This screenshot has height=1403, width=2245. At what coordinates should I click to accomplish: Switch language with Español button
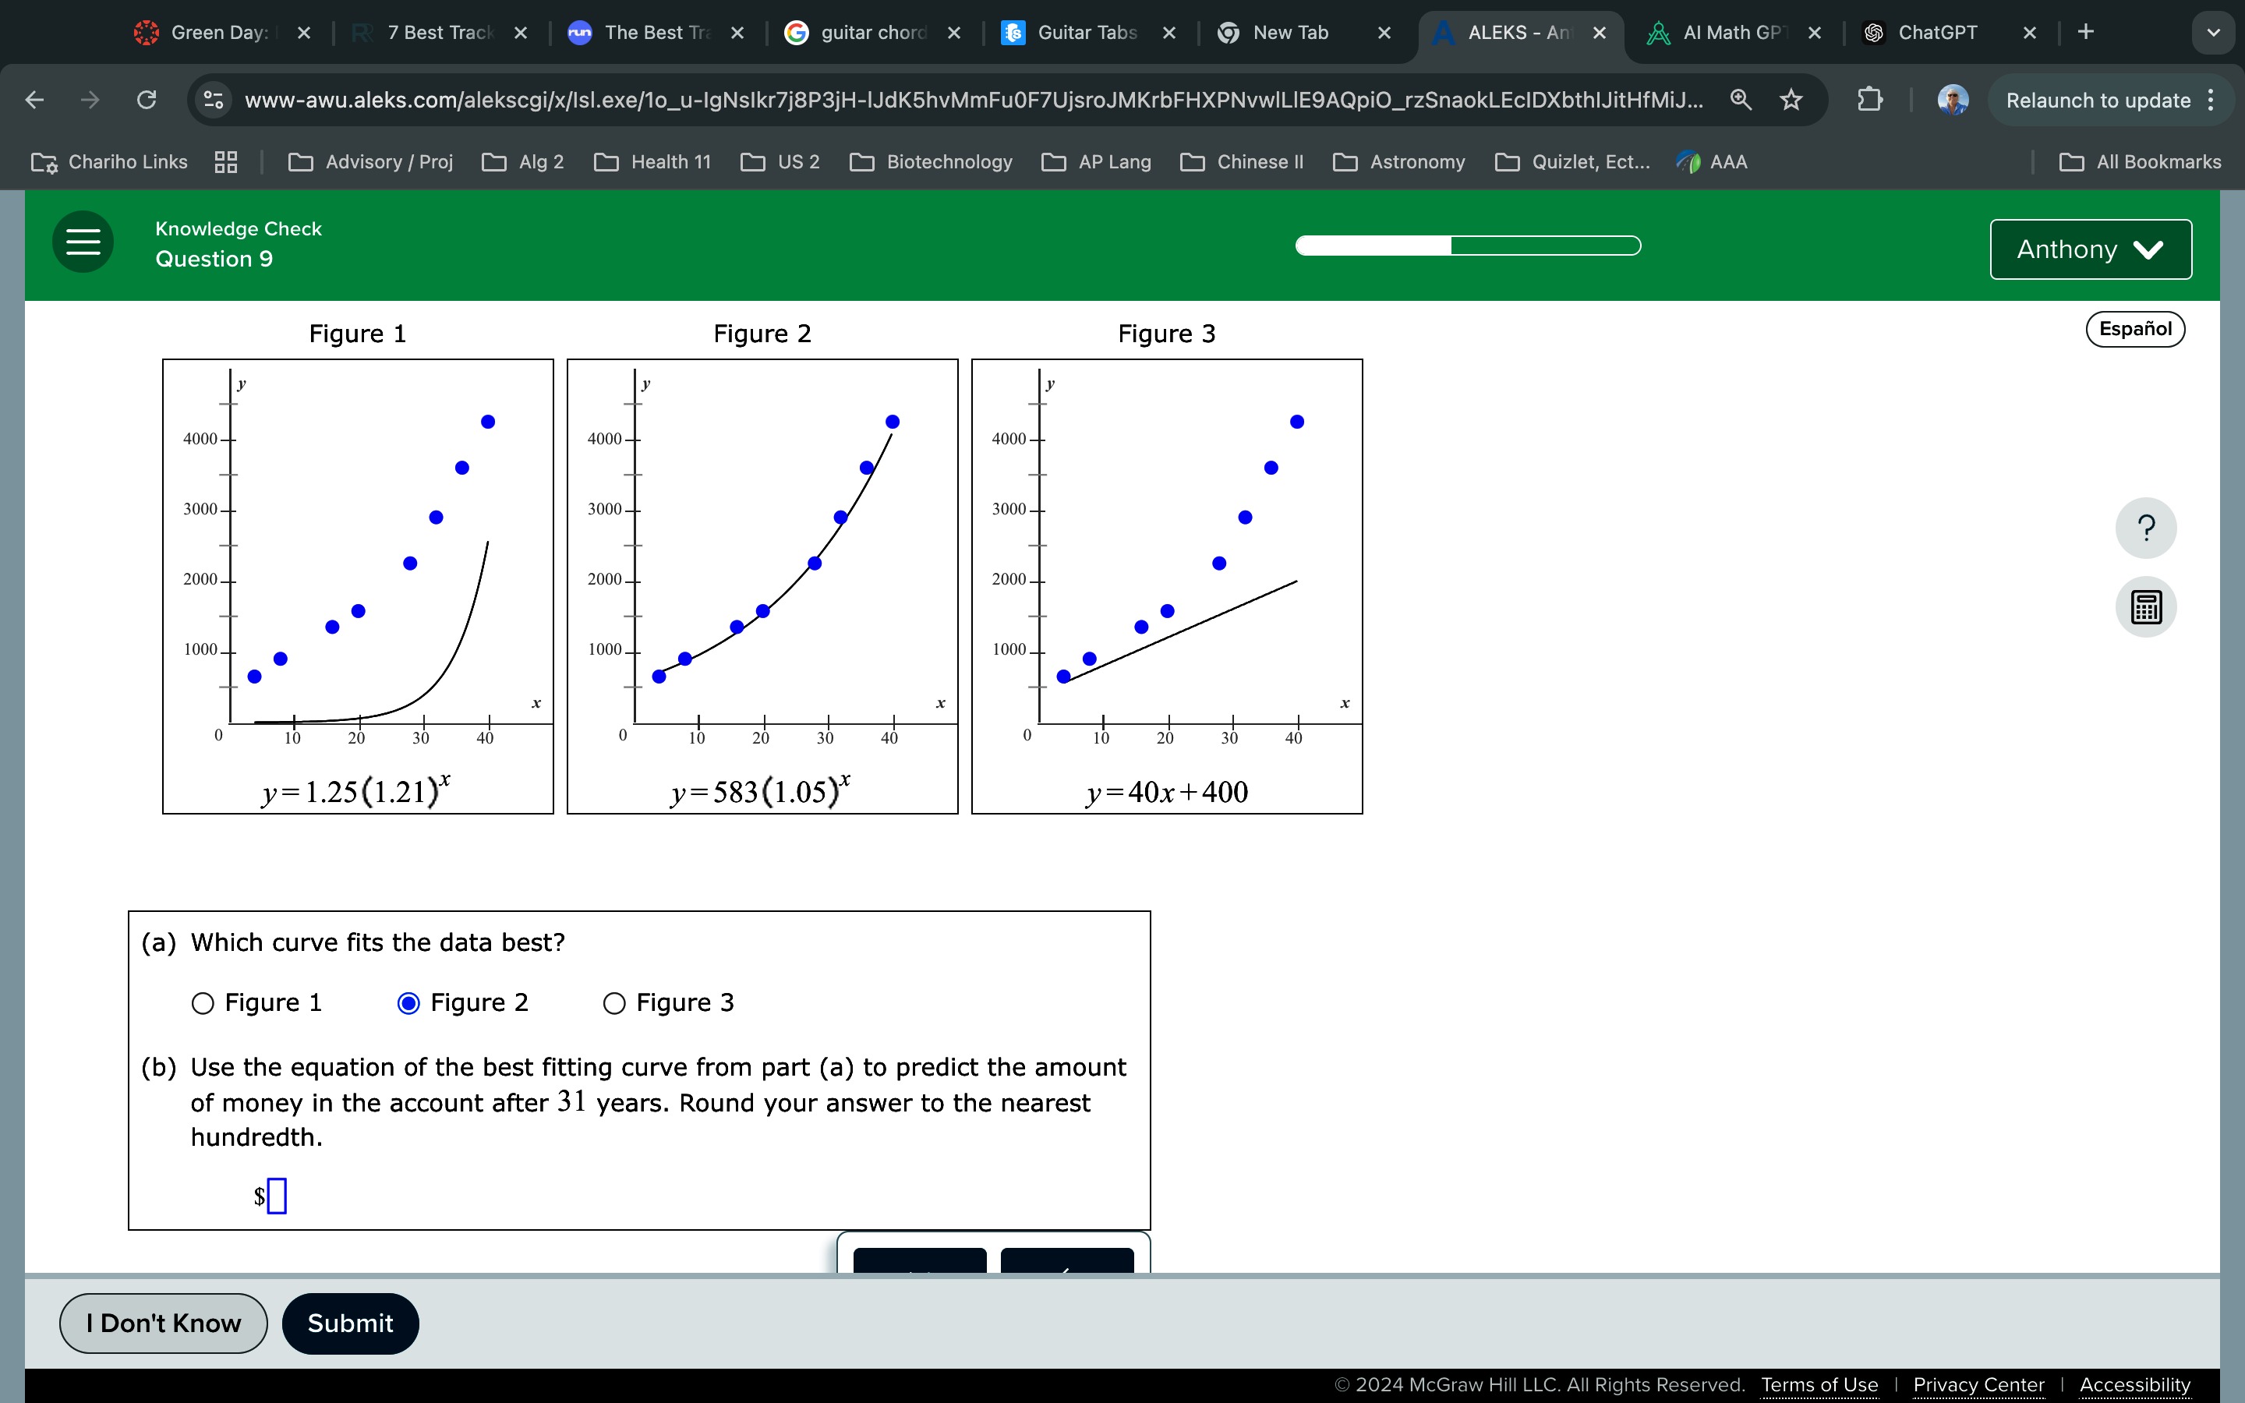2134,328
